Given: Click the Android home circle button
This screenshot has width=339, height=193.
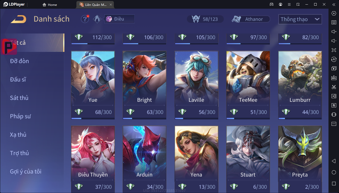Looking at the screenshot, I should pos(334,172).
